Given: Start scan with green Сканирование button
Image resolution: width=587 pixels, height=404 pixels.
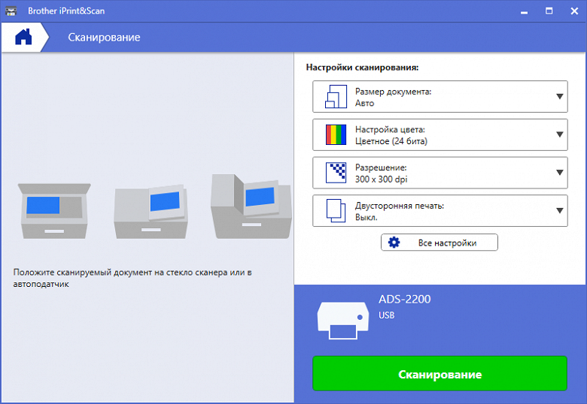Looking at the screenshot, I should click(440, 373).
